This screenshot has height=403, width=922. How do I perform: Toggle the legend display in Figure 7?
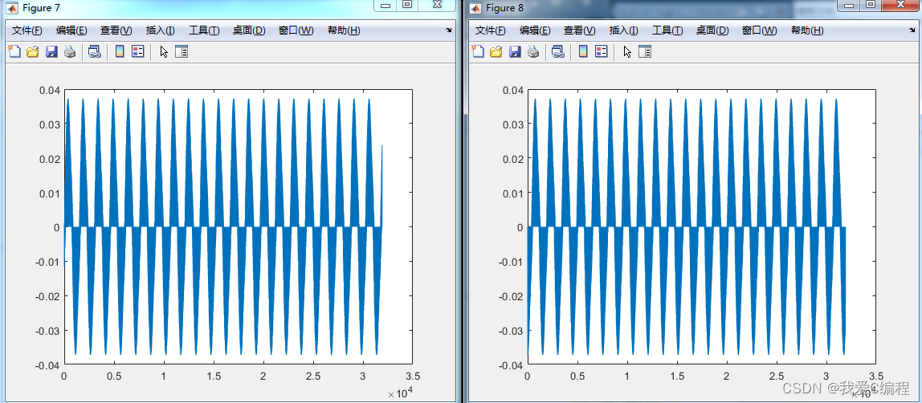137,52
